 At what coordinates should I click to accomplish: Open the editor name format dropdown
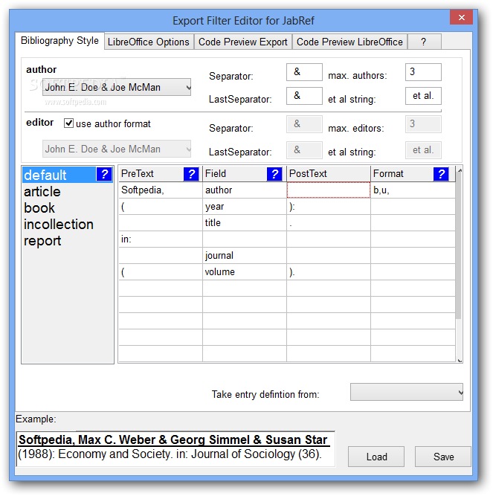pos(117,149)
